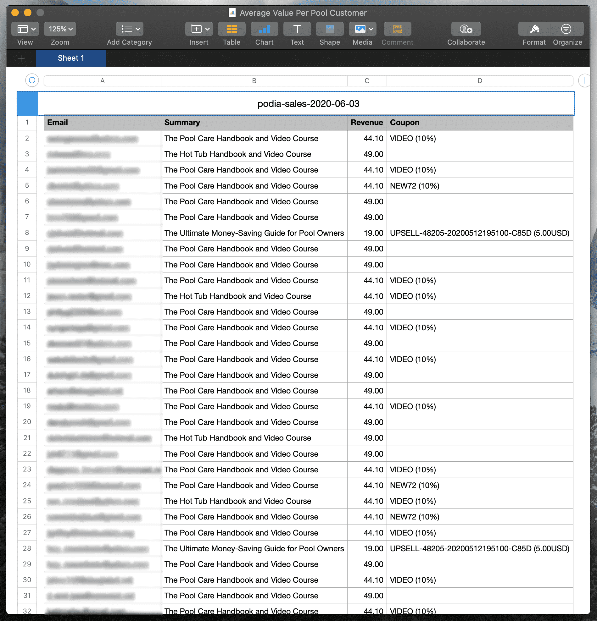Viewport: 597px width, 621px height.
Task: Select row 2 number header
Action: pyautogui.click(x=27, y=139)
